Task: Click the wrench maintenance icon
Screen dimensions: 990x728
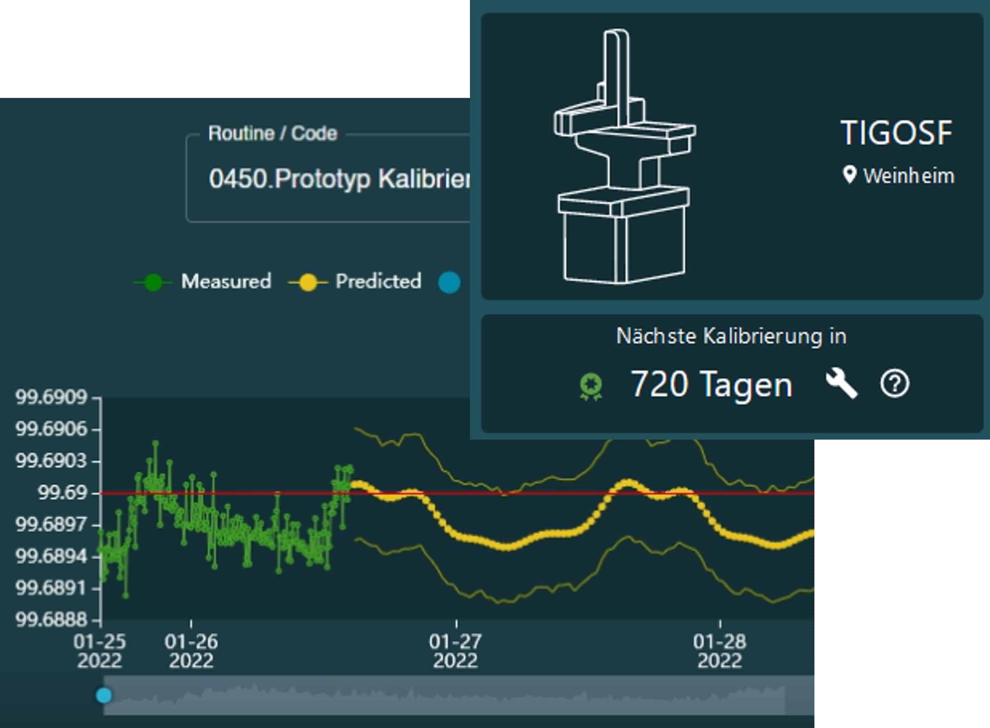Action: [x=841, y=383]
